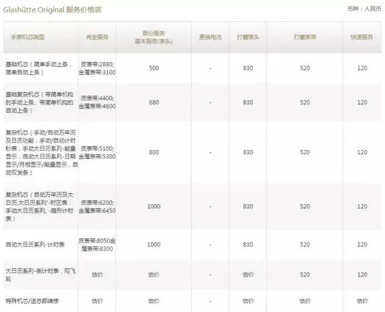Click the 830 value in the 自动大日历系列-计时表 row
Screen dimensions: 385x312
pyautogui.click(x=248, y=245)
